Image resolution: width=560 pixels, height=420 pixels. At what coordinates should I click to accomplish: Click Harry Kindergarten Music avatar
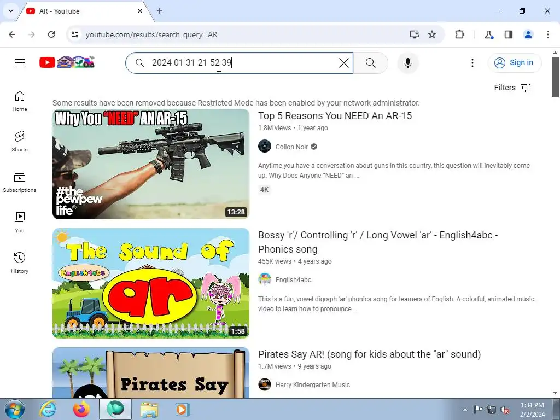coord(265,384)
